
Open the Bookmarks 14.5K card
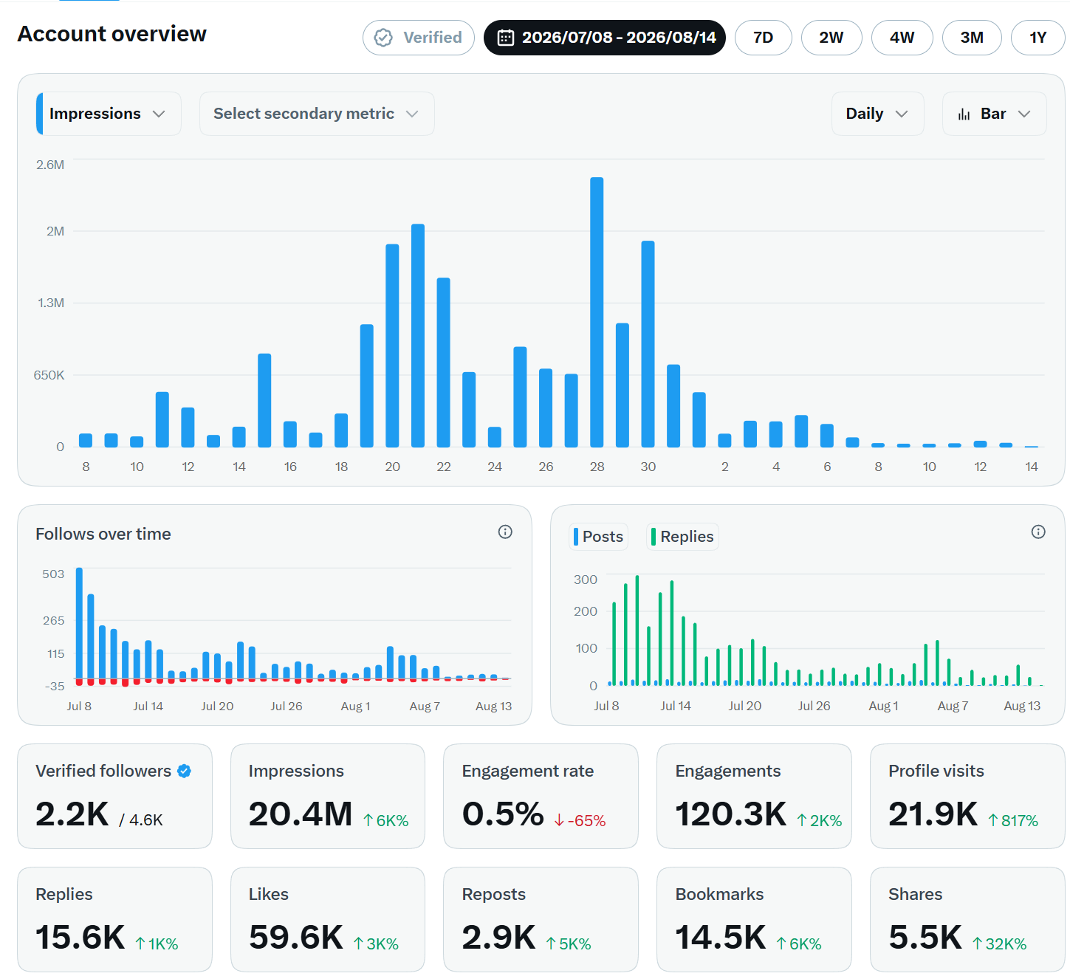coord(754,919)
